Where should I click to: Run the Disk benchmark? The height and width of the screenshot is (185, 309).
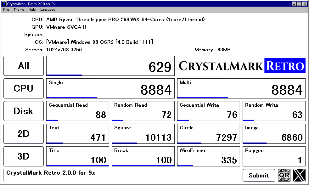pos(23,111)
